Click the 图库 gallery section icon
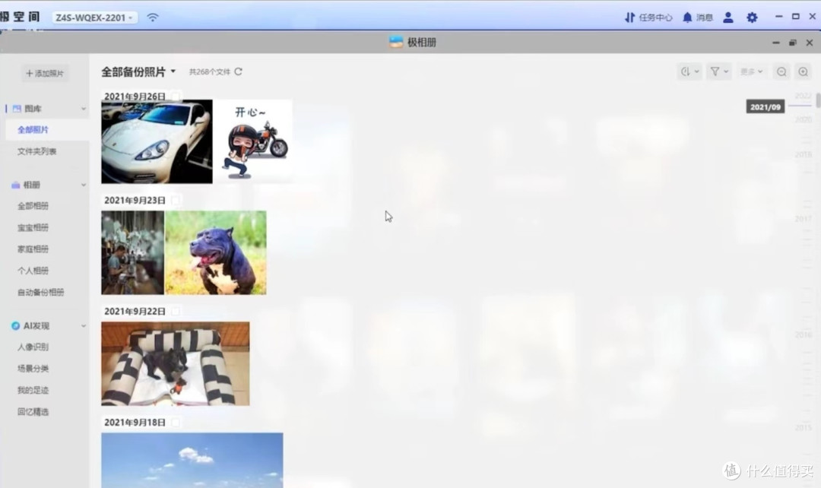The height and width of the screenshot is (488, 821). [17, 109]
